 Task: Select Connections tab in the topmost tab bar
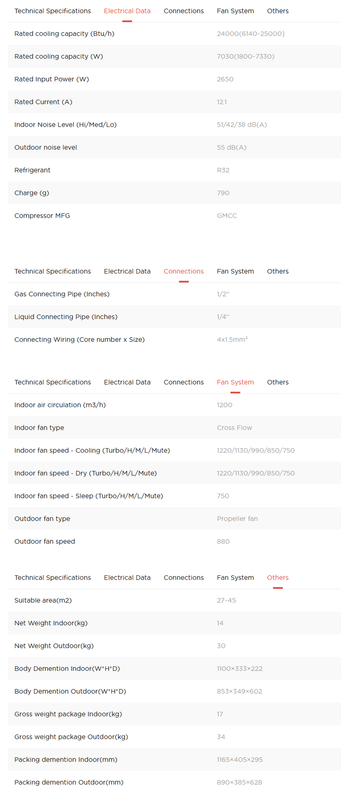[x=183, y=11]
